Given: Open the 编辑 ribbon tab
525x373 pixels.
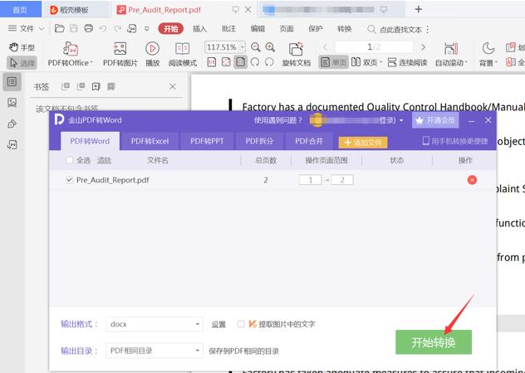Looking at the screenshot, I should point(258,29).
